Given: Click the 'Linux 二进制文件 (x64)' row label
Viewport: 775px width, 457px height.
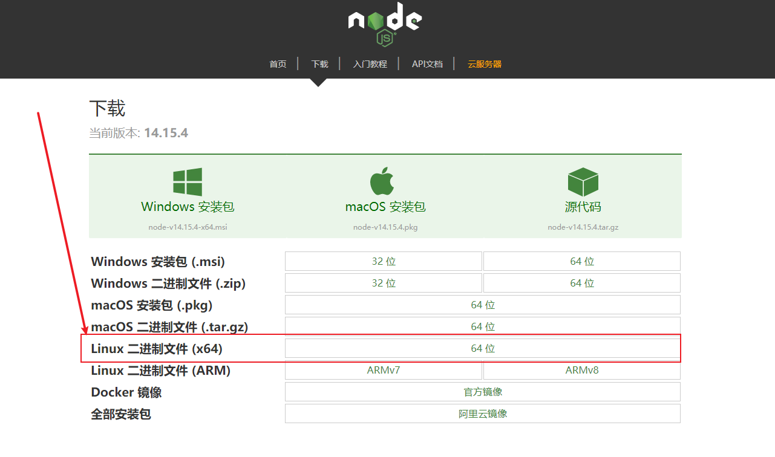Looking at the screenshot, I should tap(157, 349).
